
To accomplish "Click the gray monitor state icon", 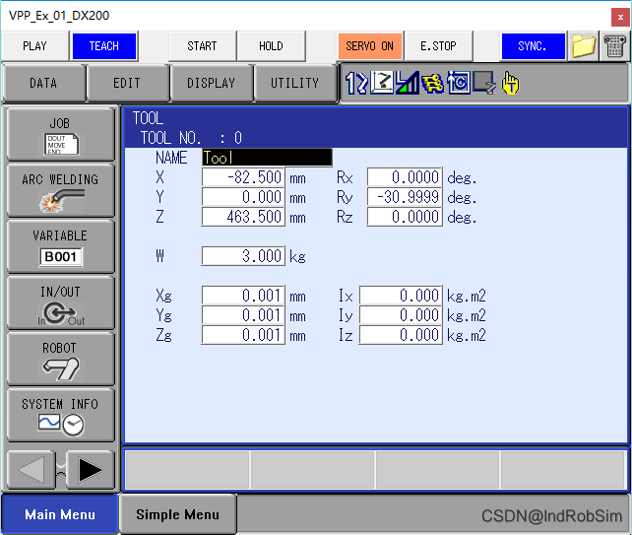I will tap(484, 83).
